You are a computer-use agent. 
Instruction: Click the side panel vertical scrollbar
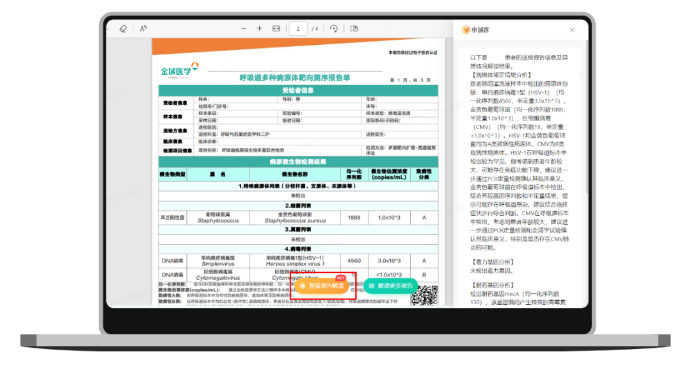pyautogui.click(x=587, y=117)
